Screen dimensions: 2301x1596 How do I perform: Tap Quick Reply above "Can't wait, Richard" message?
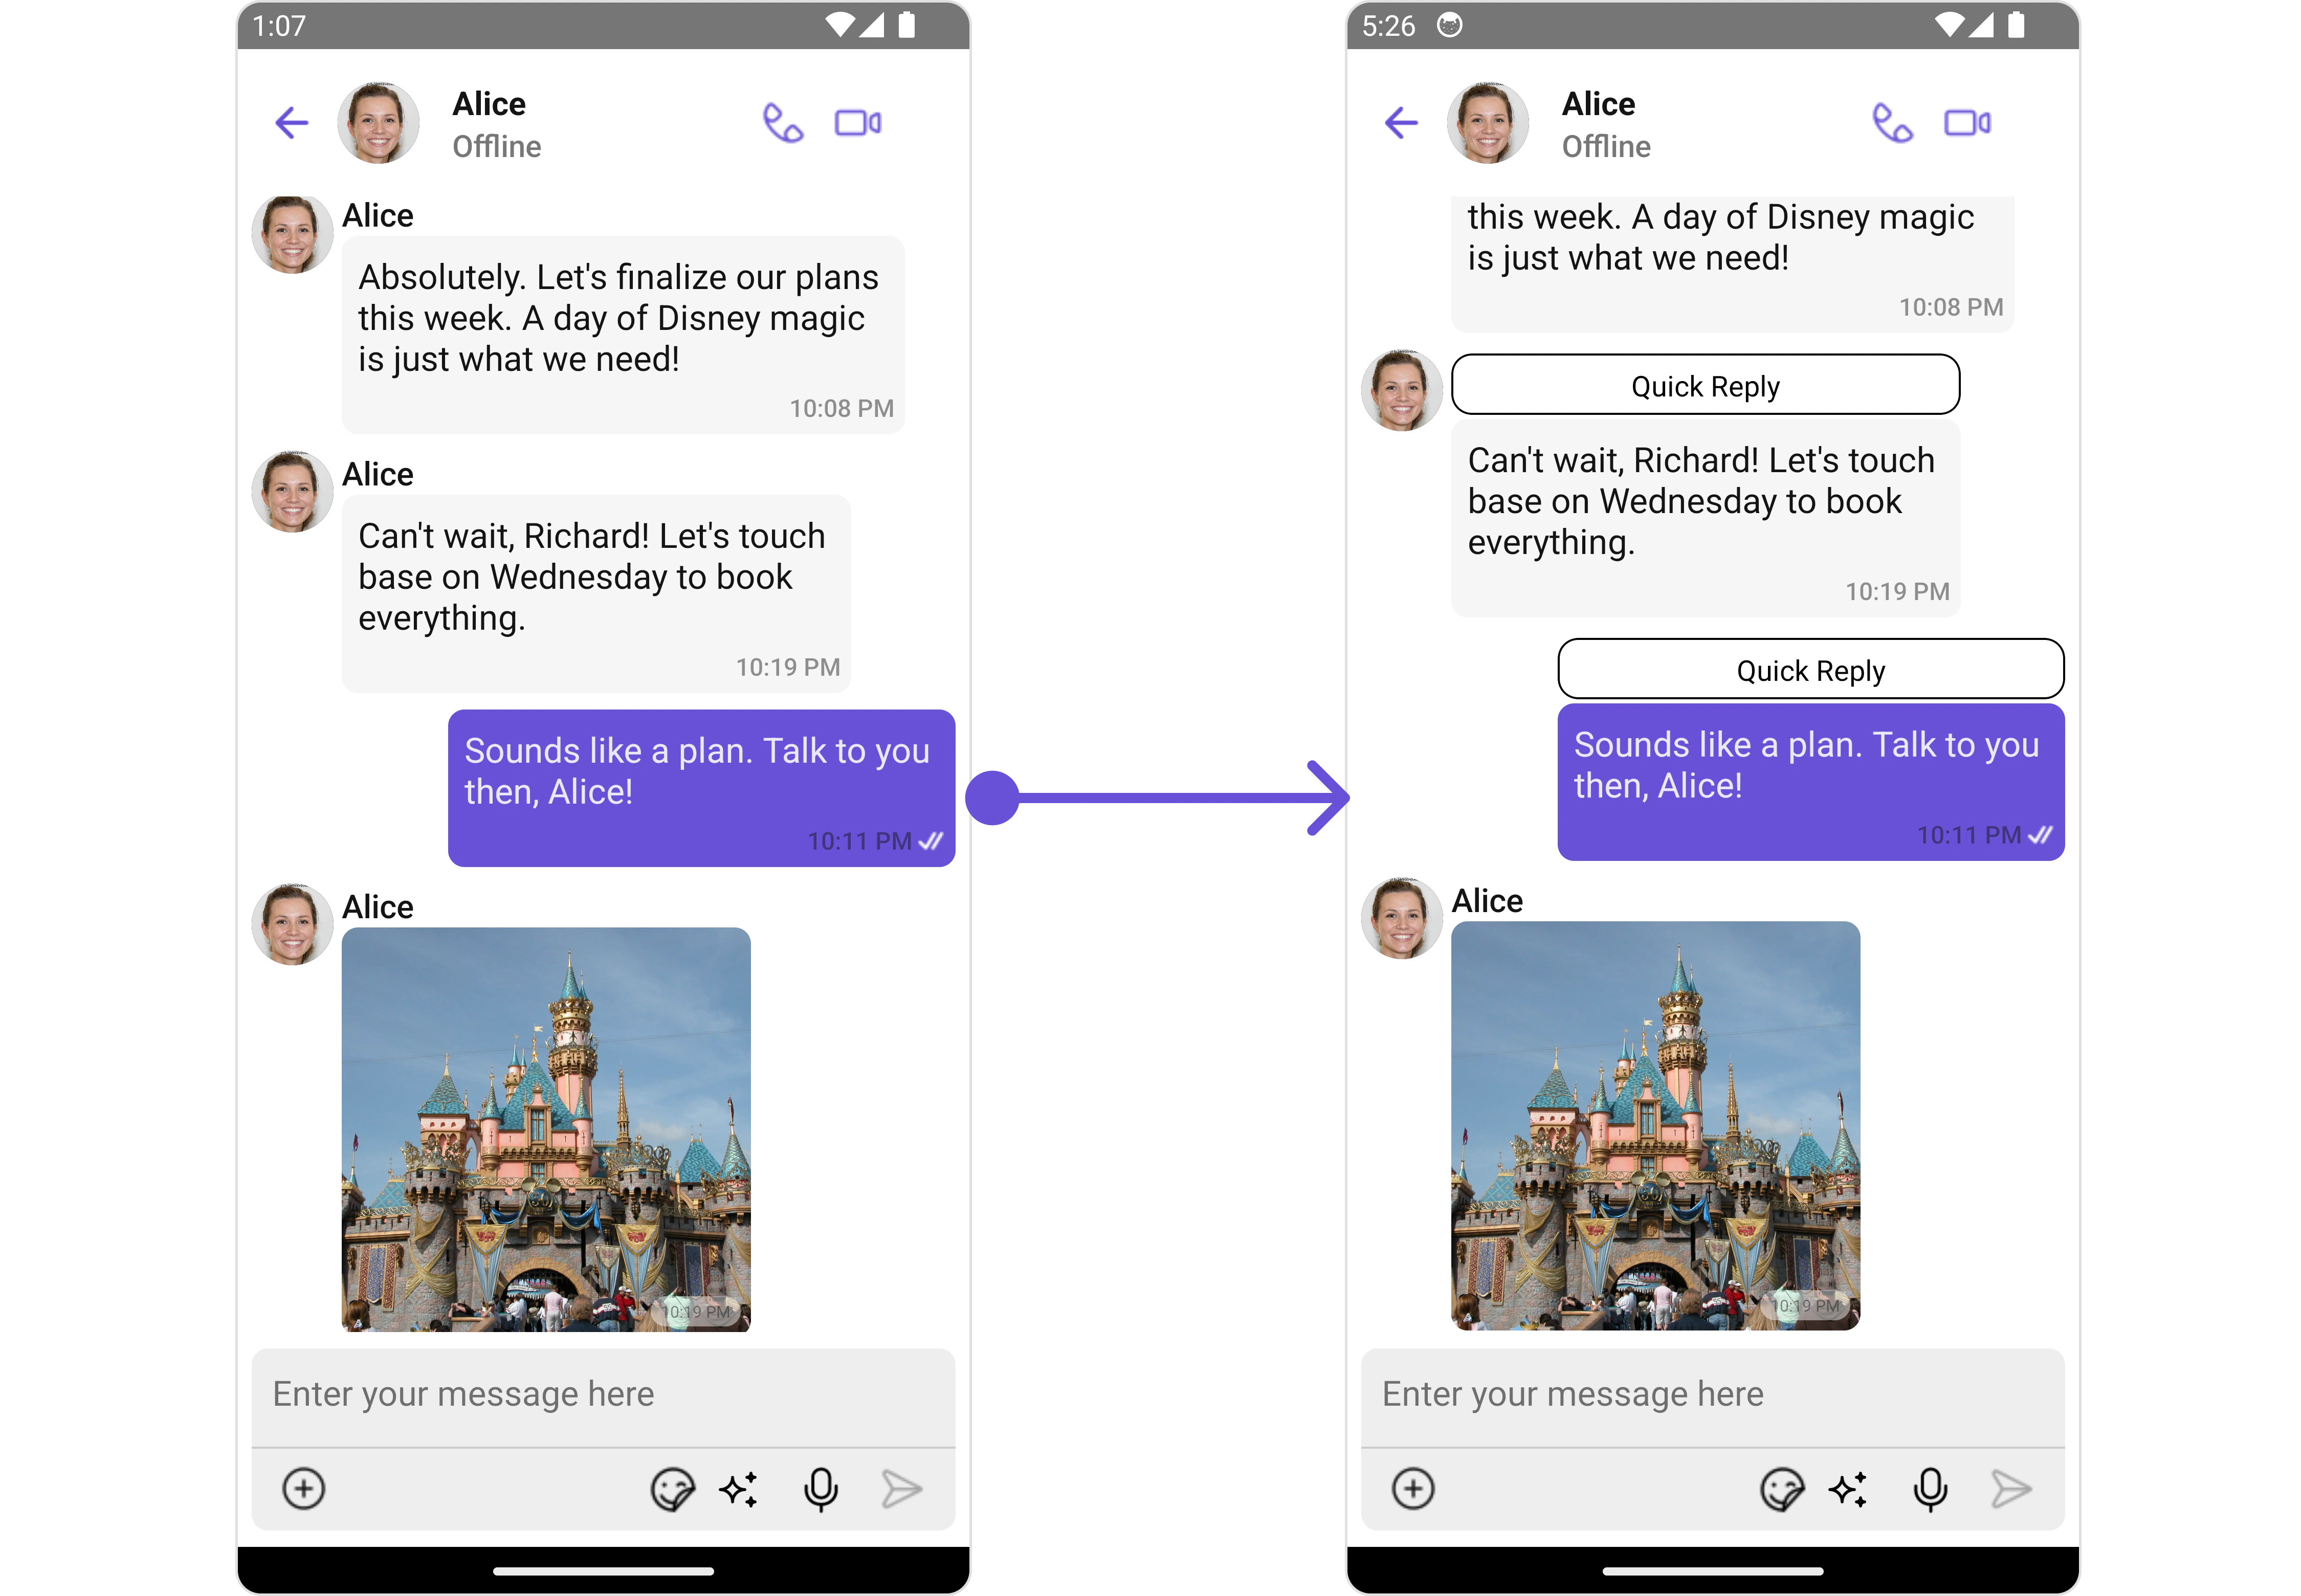[x=1705, y=385]
